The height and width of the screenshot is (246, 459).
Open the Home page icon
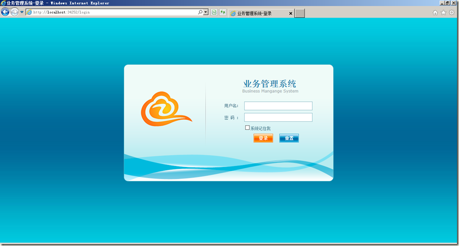click(435, 13)
